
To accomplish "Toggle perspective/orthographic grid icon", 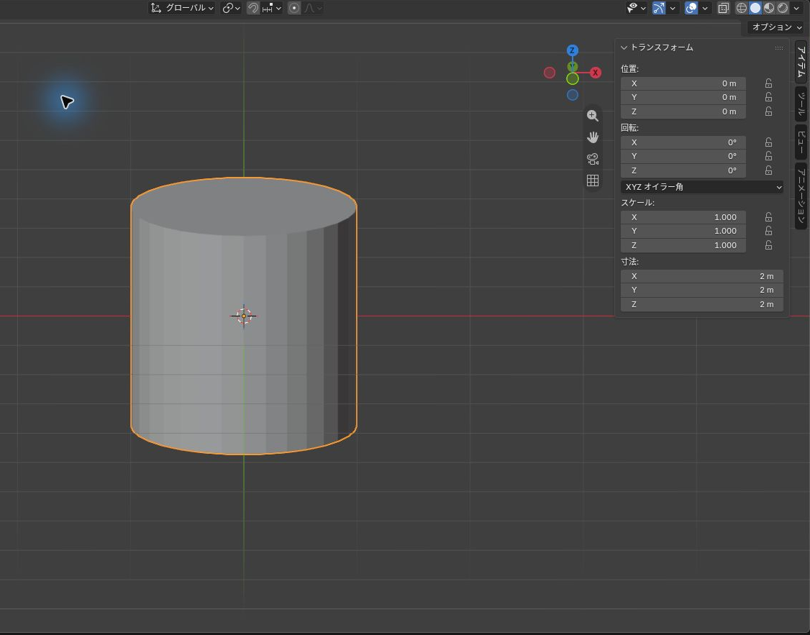I will point(593,181).
